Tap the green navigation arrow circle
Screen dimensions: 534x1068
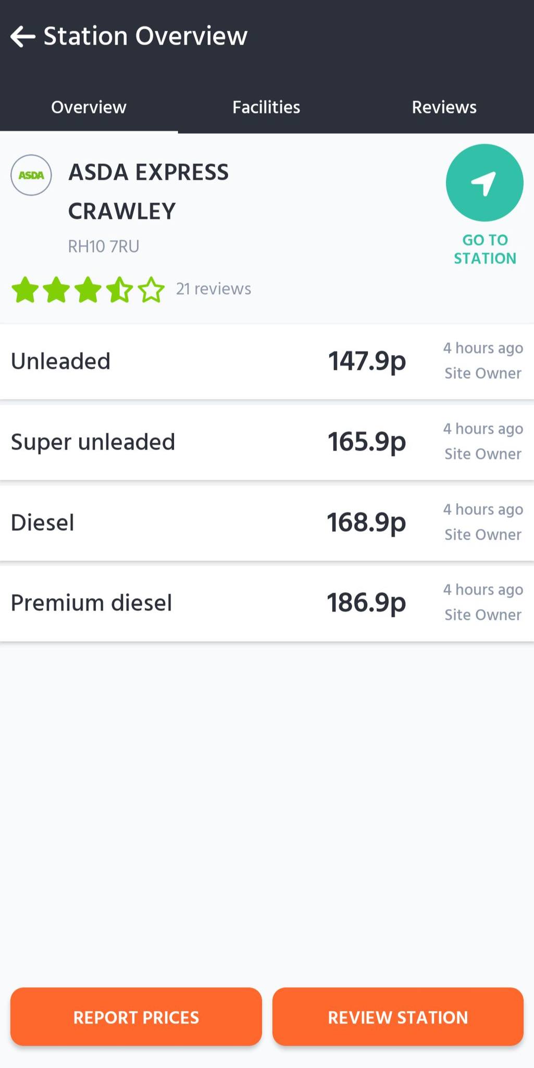pyautogui.click(x=485, y=183)
